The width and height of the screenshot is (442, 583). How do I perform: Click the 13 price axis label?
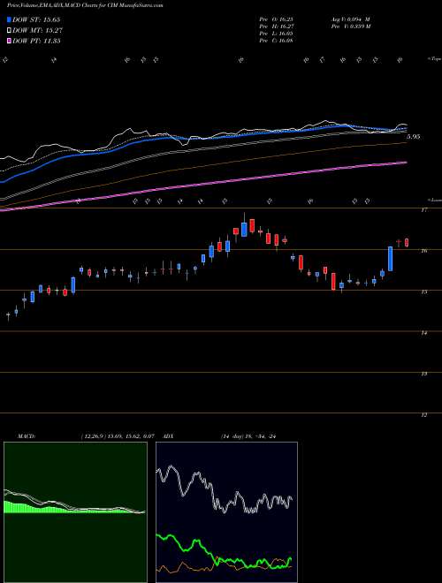coord(424,374)
